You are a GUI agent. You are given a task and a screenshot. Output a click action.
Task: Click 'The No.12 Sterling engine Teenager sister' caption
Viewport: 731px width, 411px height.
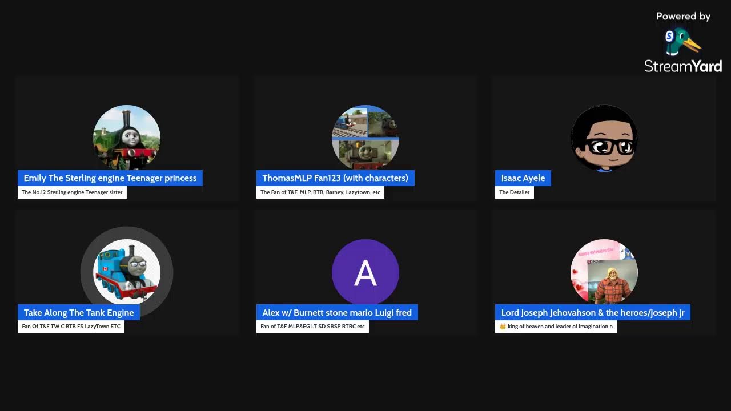72,192
